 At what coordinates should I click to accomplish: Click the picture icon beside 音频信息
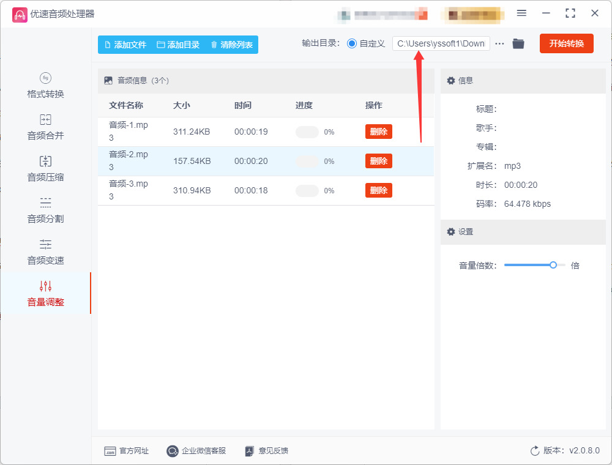point(108,80)
